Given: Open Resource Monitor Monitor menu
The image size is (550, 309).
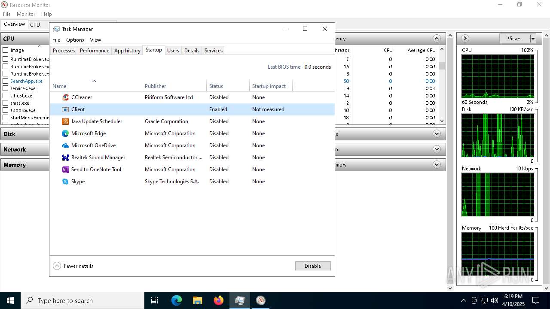Looking at the screenshot, I should tap(26, 14).
